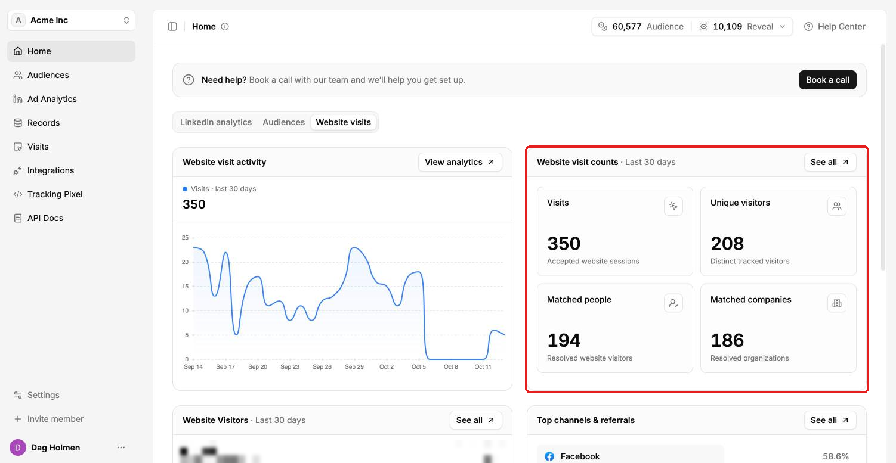Expand the Acme Inc workspace switcher

[71, 20]
